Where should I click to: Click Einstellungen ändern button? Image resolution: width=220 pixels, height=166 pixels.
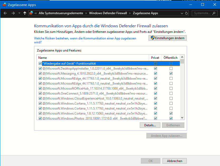point(168,38)
